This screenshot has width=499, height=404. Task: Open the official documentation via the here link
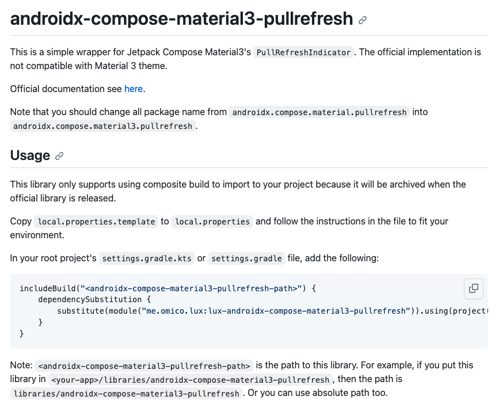pos(133,89)
